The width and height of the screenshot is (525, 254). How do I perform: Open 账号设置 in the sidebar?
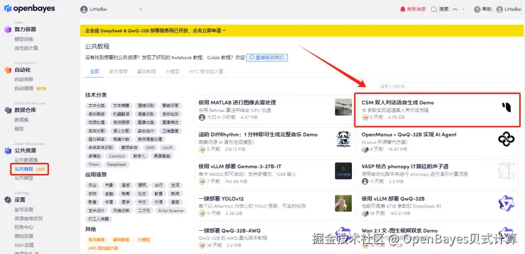click(24, 209)
